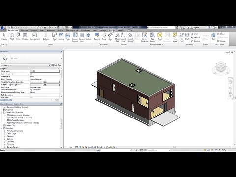236x177 pixels.
Task: Select the Ceiling tool
Action: click(x=61, y=36)
